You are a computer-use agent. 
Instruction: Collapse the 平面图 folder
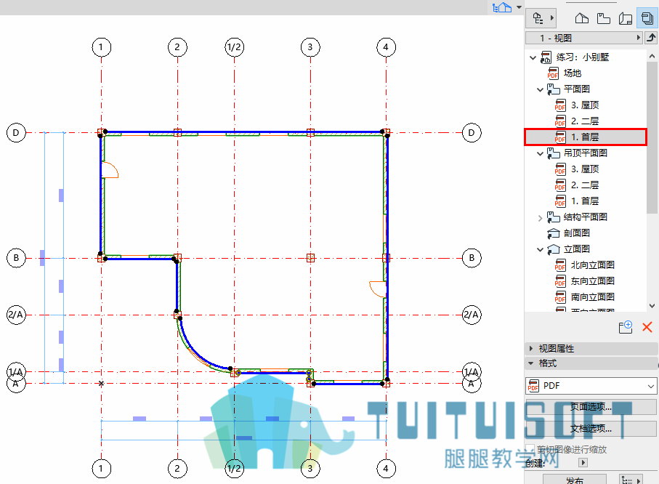click(540, 89)
